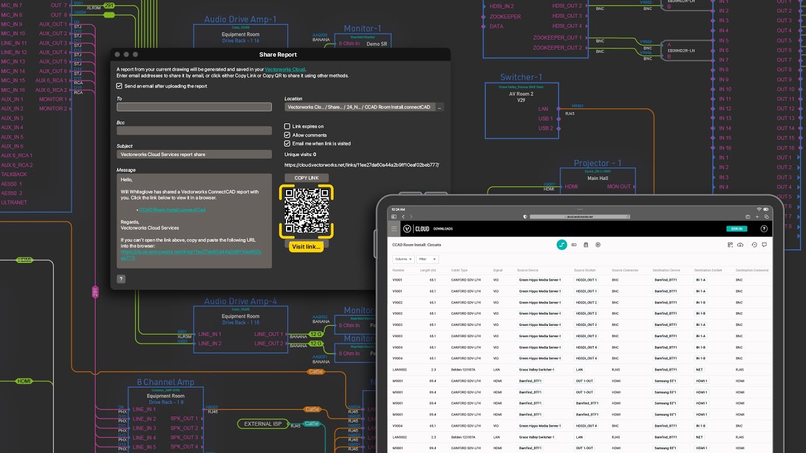Open the CCAD Room Install.connectCad message link
Viewport: 806px width, 453px height.
click(173, 210)
